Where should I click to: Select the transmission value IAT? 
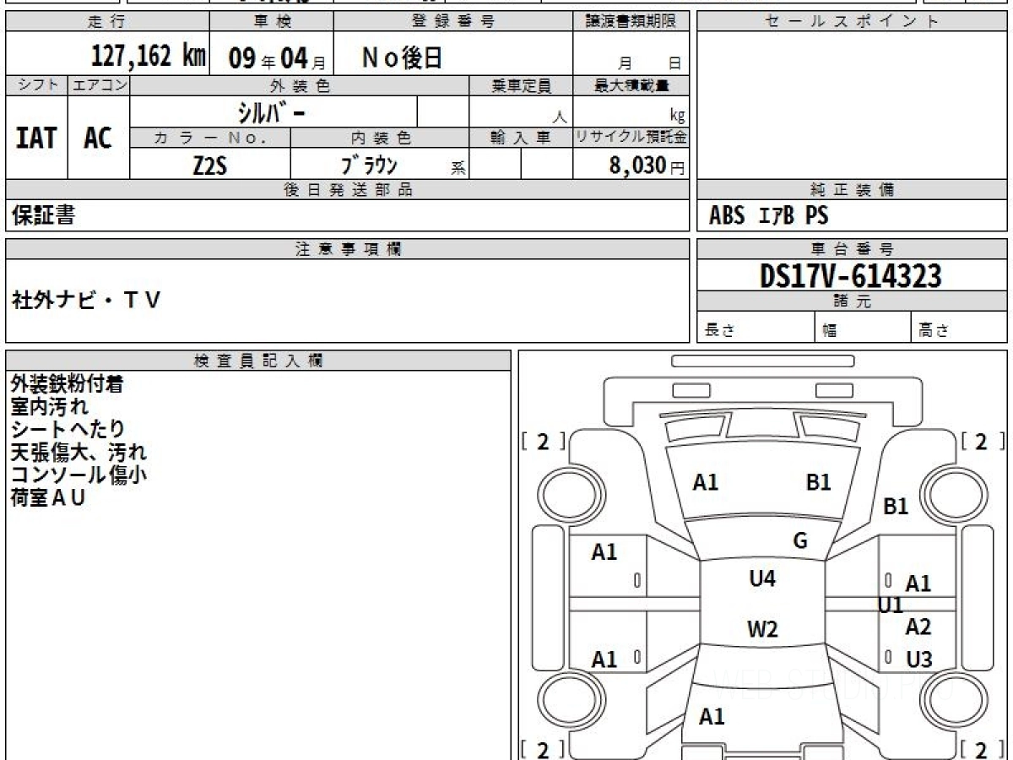click(x=36, y=138)
